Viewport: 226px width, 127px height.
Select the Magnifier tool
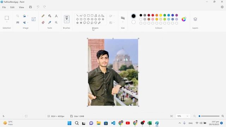click(x=56, y=23)
